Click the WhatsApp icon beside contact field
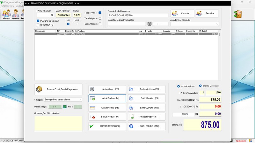This screenshot has height=143, width=255. coord(149,24)
